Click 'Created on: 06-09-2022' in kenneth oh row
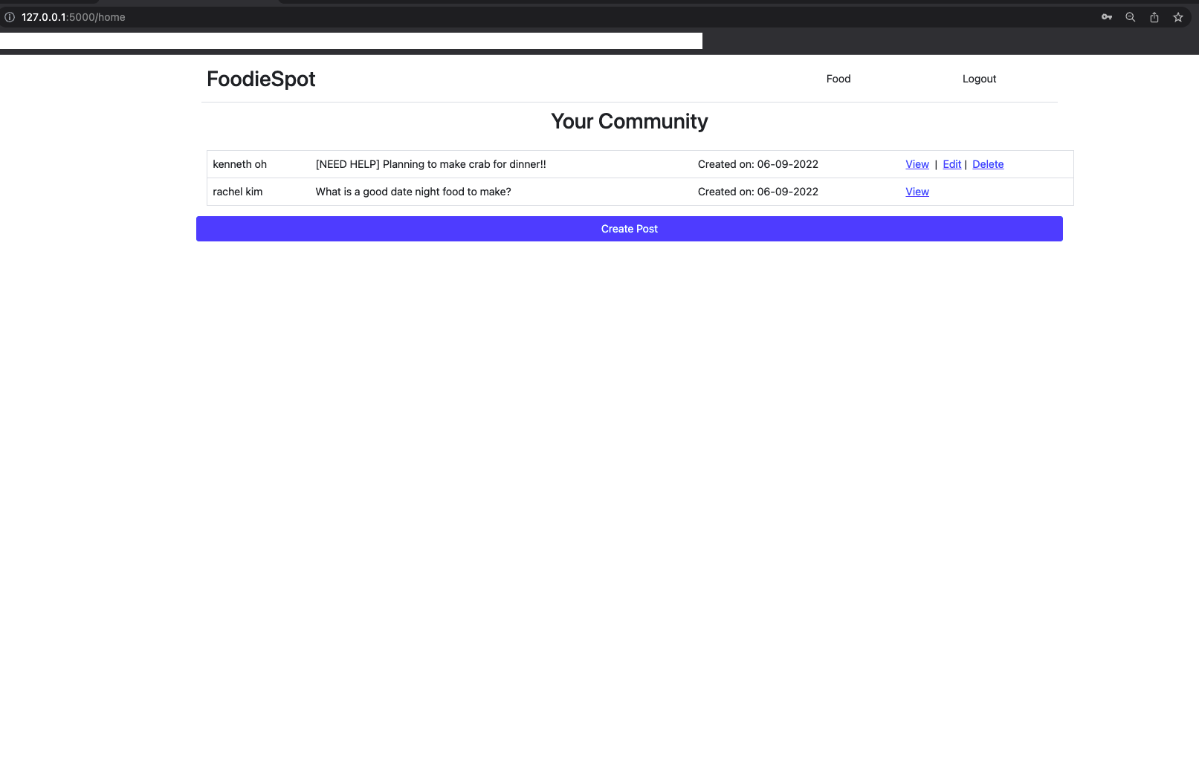 click(x=758, y=164)
